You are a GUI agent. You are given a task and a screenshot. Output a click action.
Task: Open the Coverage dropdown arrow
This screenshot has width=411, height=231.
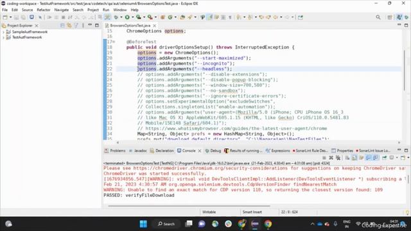[144, 17]
